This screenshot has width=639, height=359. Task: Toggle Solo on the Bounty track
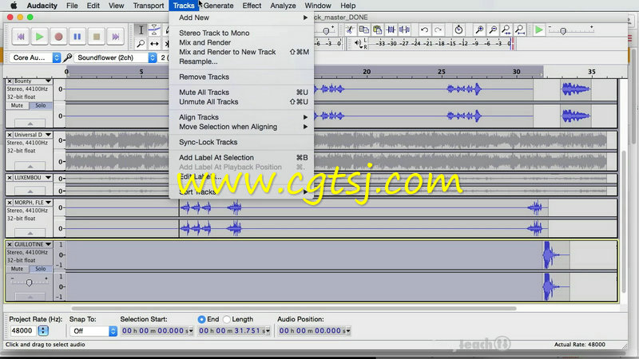pyautogui.click(x=41, y=105)
